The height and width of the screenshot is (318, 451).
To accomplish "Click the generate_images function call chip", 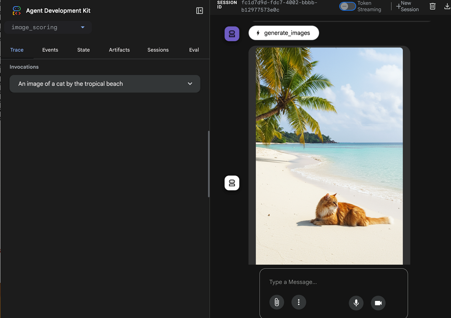I will (283, 33).
